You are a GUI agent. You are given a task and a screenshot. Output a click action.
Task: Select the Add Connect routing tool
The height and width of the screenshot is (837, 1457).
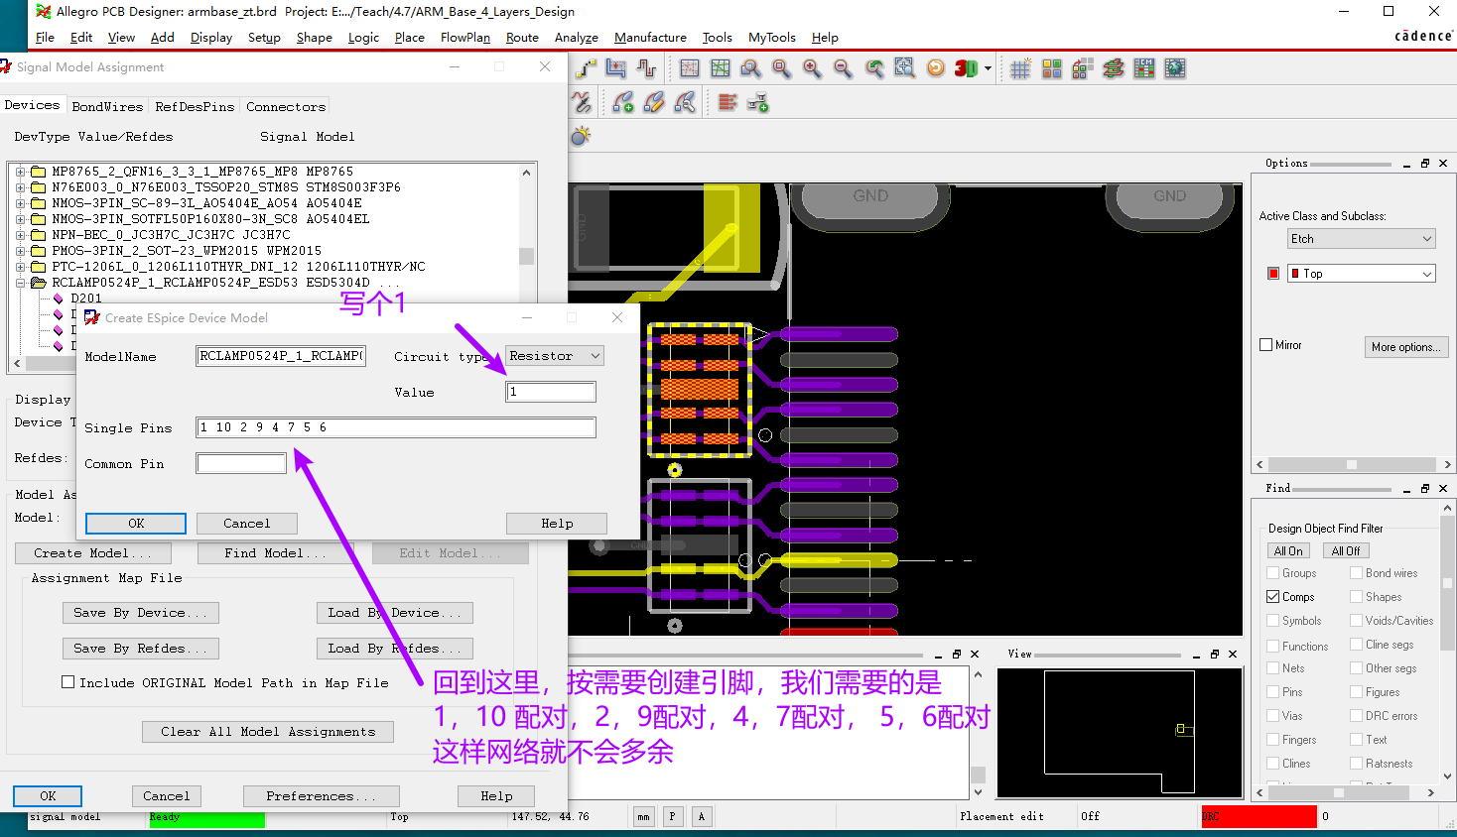pos(586,68)
